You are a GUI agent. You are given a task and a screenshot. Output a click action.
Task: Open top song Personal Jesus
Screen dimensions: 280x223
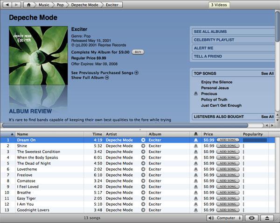215,88
